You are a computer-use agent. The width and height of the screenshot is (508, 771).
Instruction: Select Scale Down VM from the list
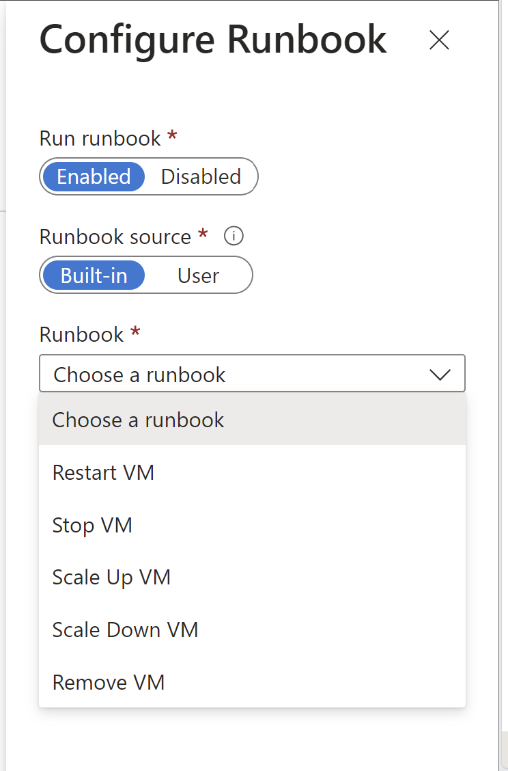125,630
